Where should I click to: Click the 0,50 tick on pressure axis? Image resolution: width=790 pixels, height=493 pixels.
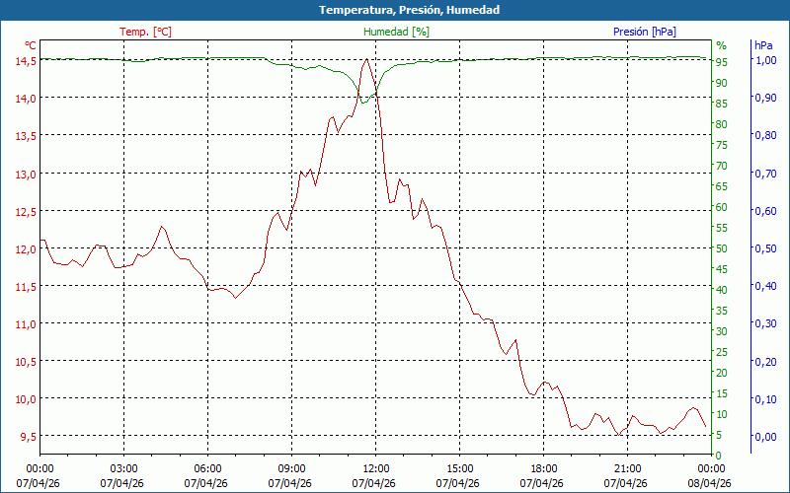[x=764, y=248]
